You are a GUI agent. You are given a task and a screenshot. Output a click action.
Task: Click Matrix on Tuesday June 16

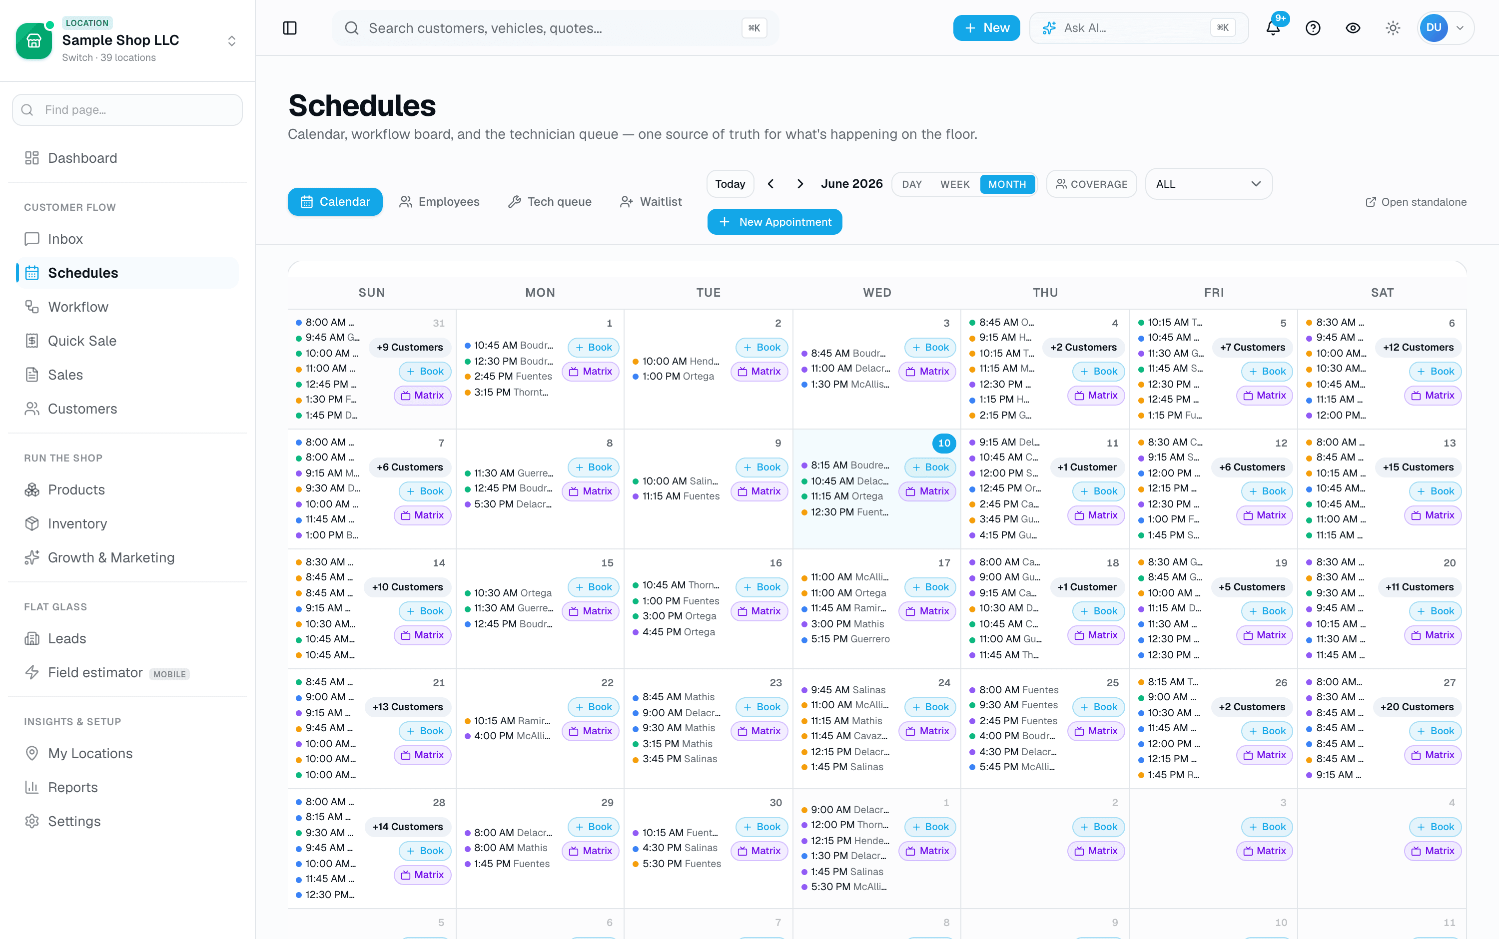[x=758, y=611]
